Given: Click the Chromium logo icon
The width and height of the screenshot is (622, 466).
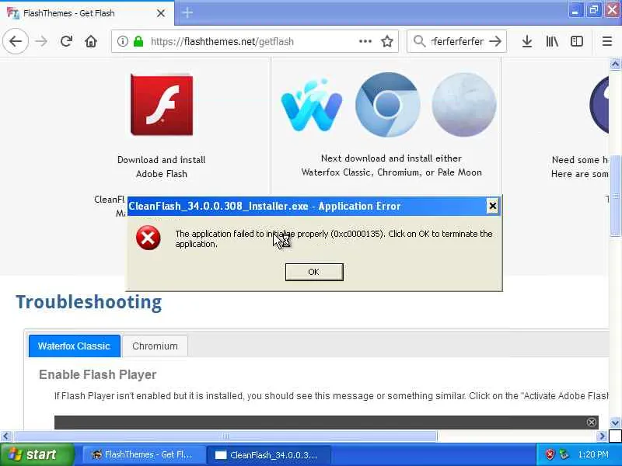Looking at the screenshot, I should (387, 105).
